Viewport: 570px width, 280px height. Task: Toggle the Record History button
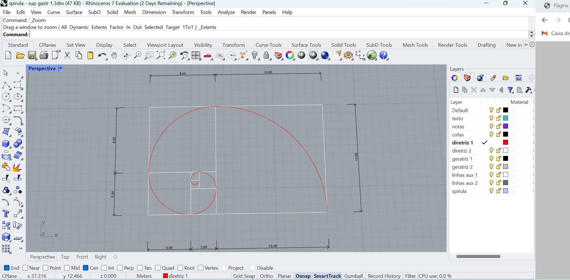pos(384,276)
